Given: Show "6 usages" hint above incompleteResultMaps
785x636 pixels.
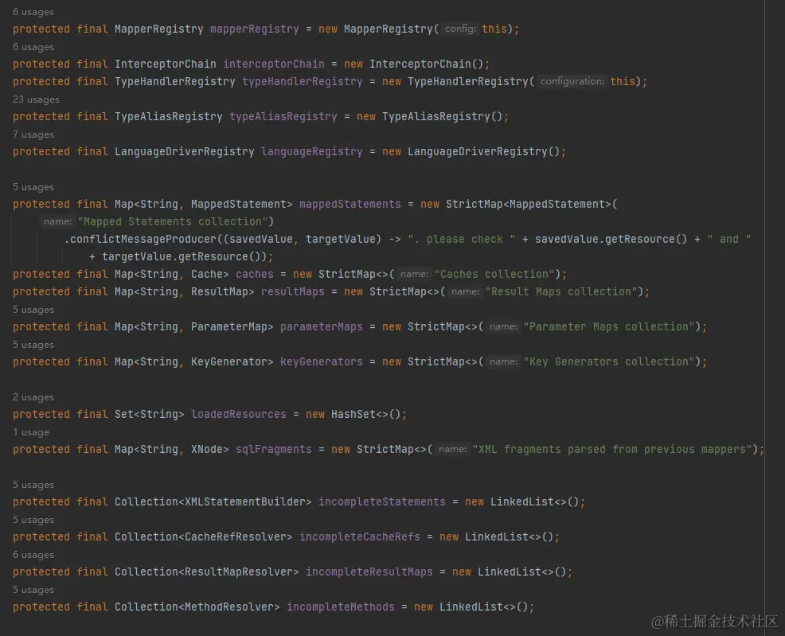Looking at the screenshot, I should click(x=33, y=555).
